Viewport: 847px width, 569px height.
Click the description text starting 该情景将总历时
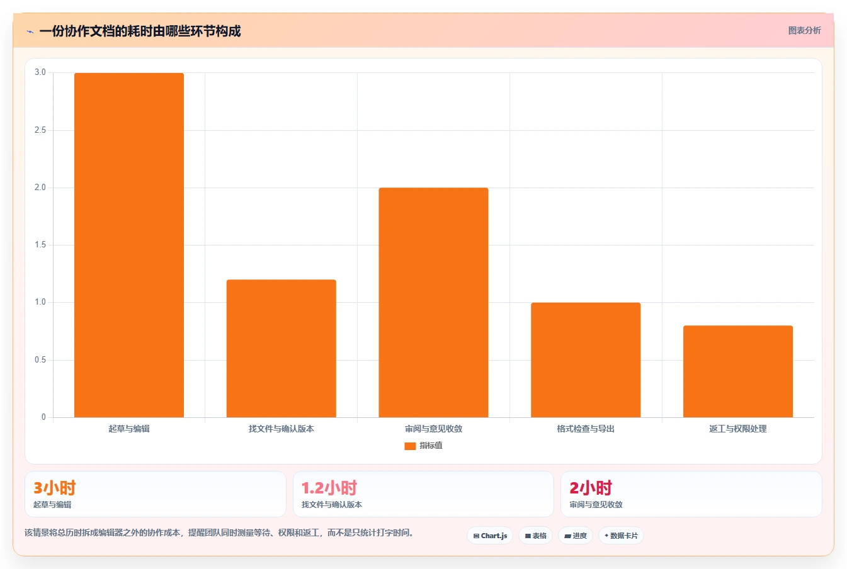pos(220,532)
